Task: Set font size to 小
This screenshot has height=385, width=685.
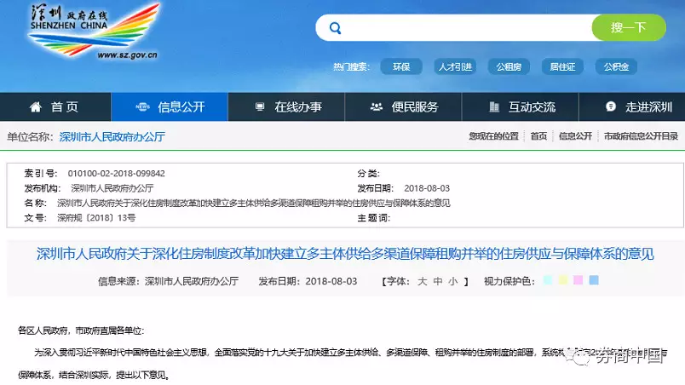Action: tap(453, 281)
